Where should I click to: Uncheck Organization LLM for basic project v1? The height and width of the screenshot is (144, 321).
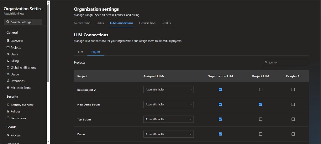[220, 90]
